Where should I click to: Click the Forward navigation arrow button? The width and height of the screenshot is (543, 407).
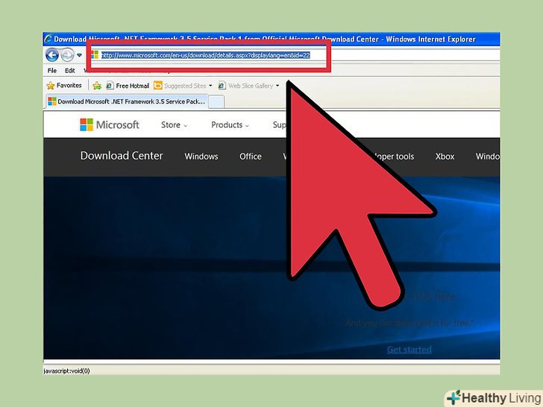point(67,54)
